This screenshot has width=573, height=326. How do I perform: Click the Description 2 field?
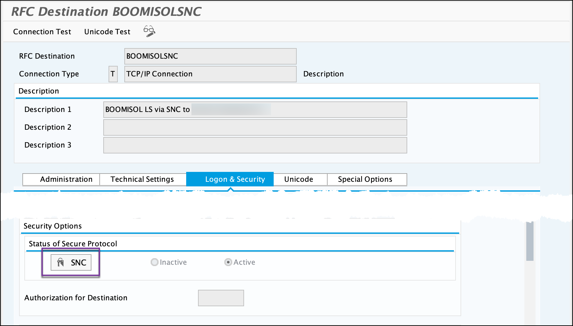coord(255,127)
